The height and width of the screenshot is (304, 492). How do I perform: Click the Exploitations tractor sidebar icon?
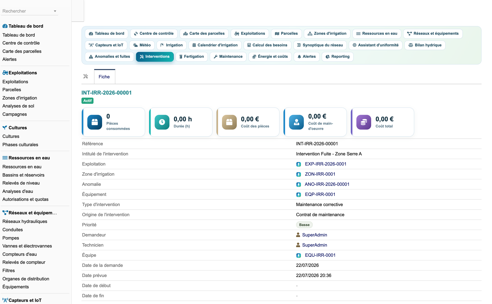tap(5, 73)
